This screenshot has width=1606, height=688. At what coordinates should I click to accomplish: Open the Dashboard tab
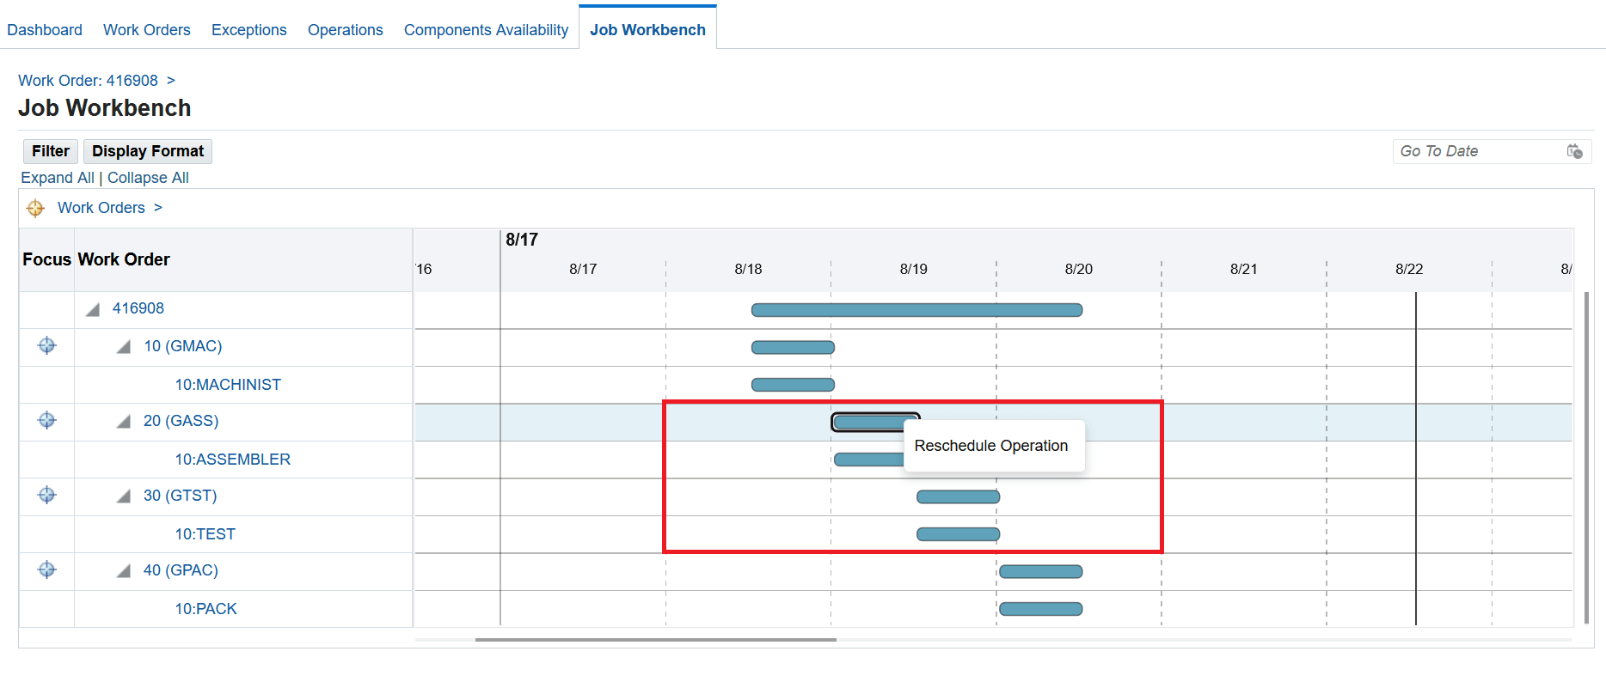pyautogui.click(x=45, y=30)
